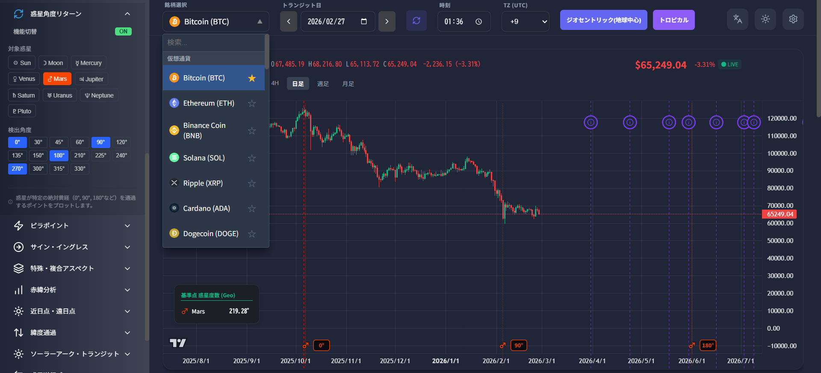Close the Bitcoin (BTC) symbol dropdown
The height and width of the screenshot is (373, 821).
click(x=216, y=21)
